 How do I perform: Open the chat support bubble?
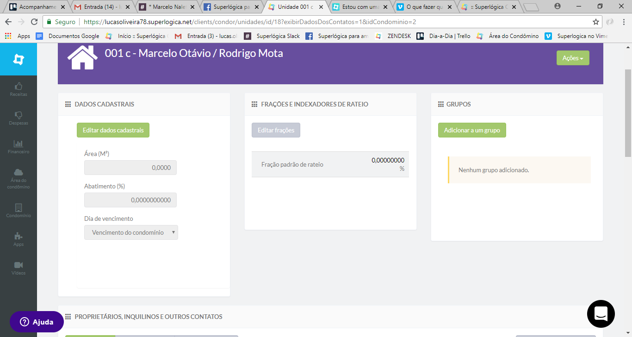coord(601,314)
